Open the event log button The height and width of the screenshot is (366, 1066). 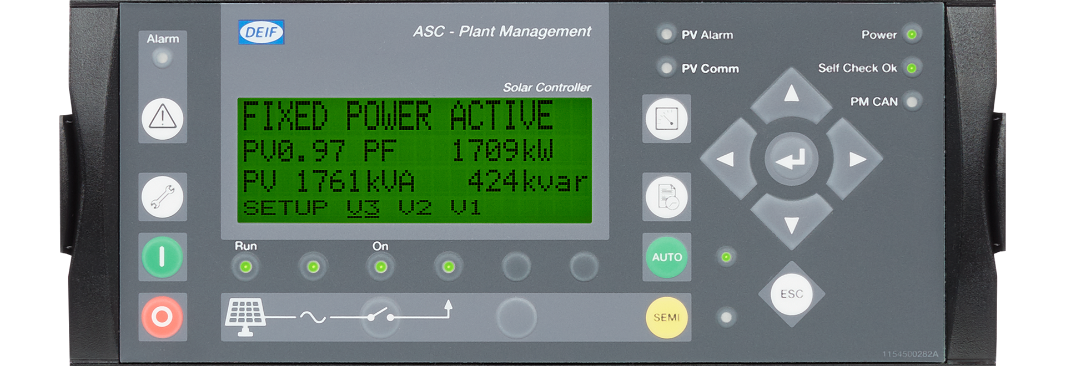coord(666,197)
